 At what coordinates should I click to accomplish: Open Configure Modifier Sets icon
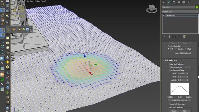(x=184, y=37)
